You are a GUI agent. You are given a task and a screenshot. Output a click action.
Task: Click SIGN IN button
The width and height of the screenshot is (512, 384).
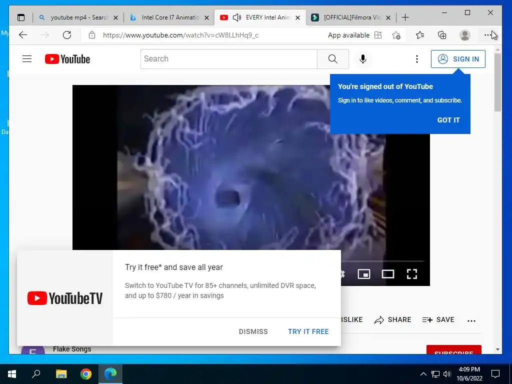(458, 59)
